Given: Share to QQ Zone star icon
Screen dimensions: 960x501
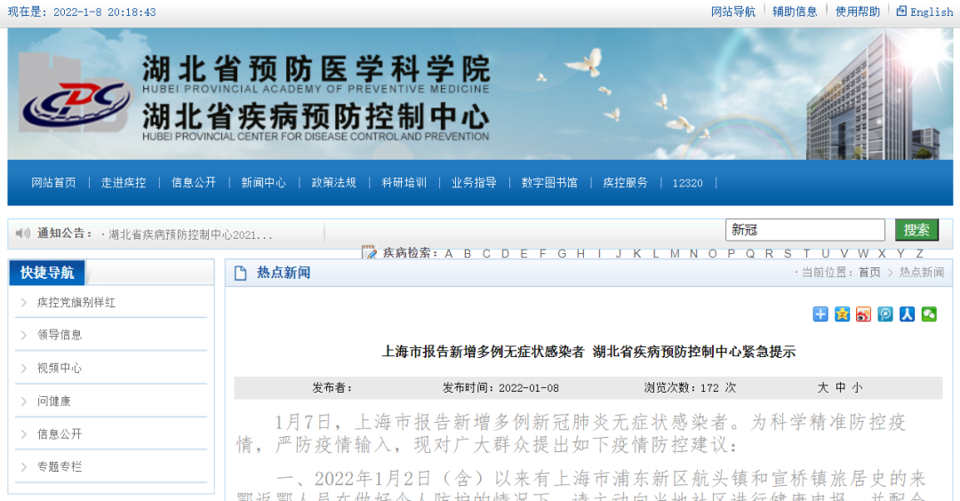Looking at the screenshot, I should [842, 314].
